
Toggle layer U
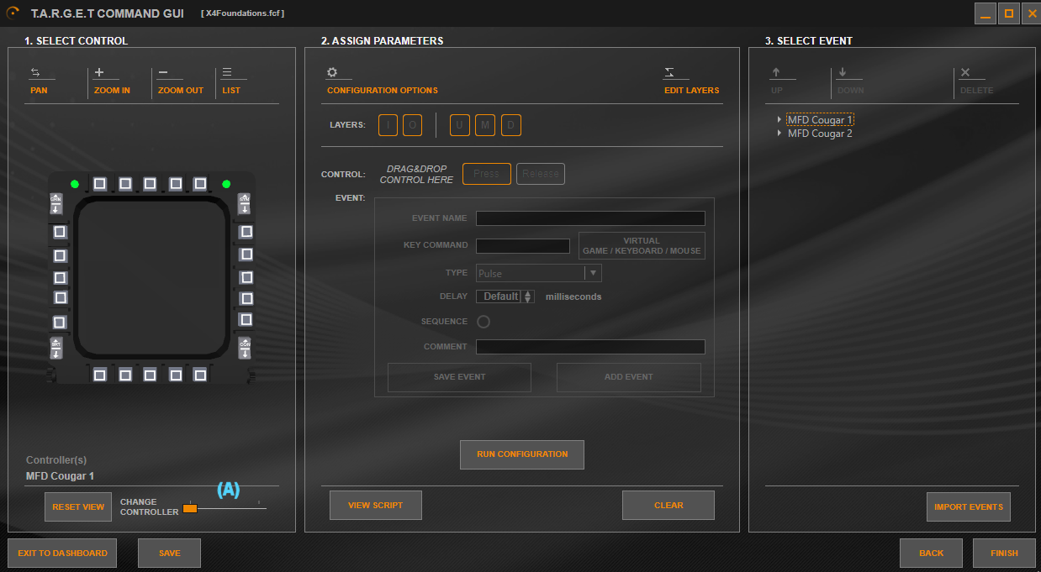[460, 125]
